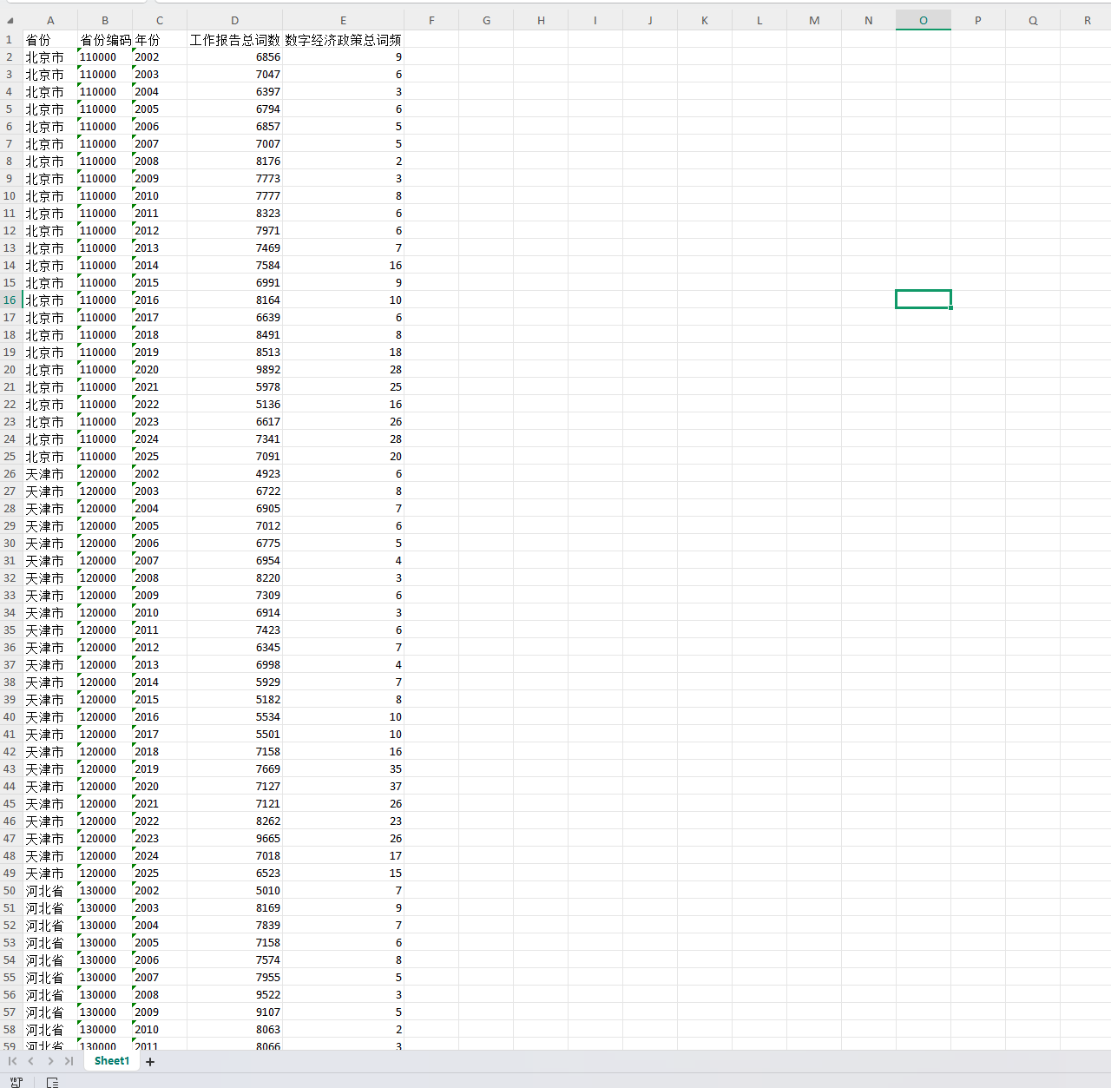Click cell with value 9522

point(235,994)
